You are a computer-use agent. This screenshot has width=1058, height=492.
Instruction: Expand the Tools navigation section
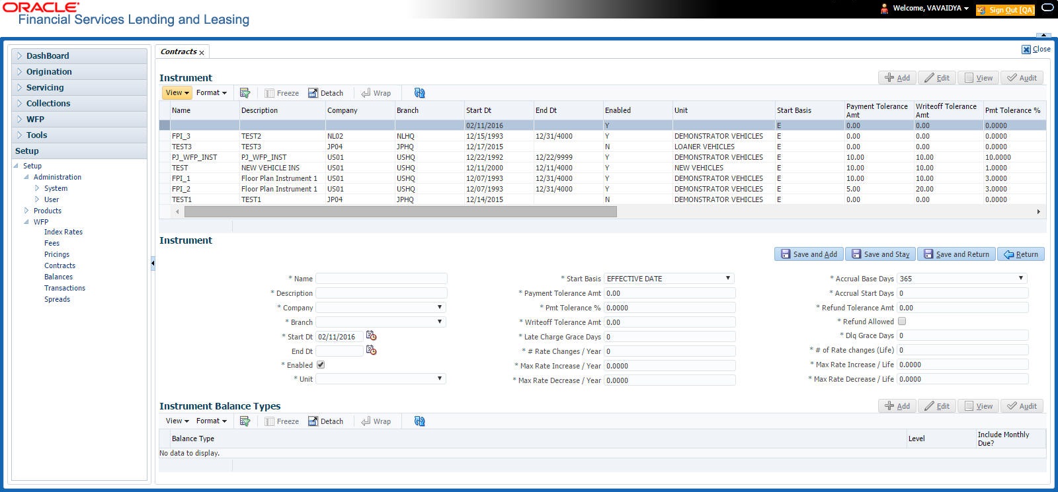click(x=79, y=135)
